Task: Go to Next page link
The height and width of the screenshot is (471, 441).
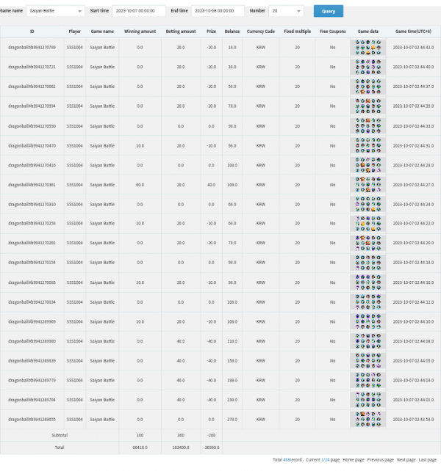Action: [x=406, y=459]
